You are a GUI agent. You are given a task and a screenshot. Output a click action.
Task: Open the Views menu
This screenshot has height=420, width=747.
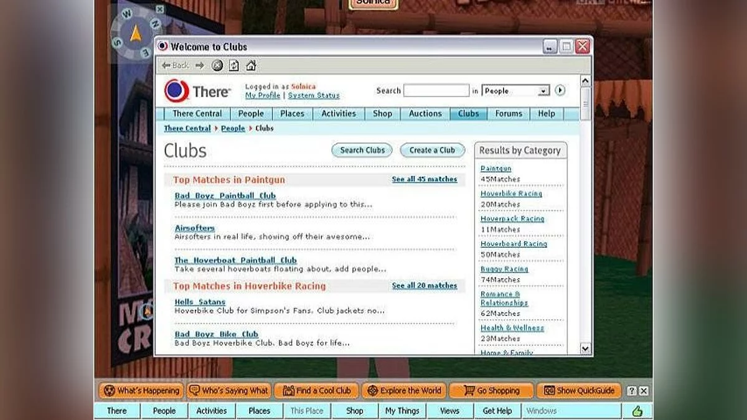tap(449, 411)
